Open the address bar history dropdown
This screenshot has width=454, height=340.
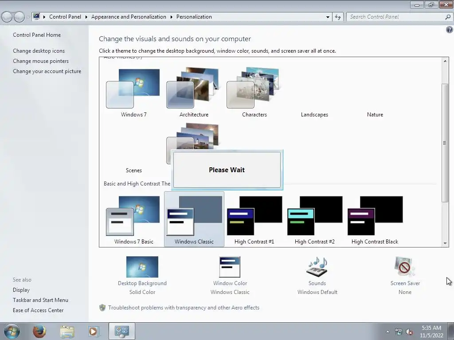(x=328, y=17)
